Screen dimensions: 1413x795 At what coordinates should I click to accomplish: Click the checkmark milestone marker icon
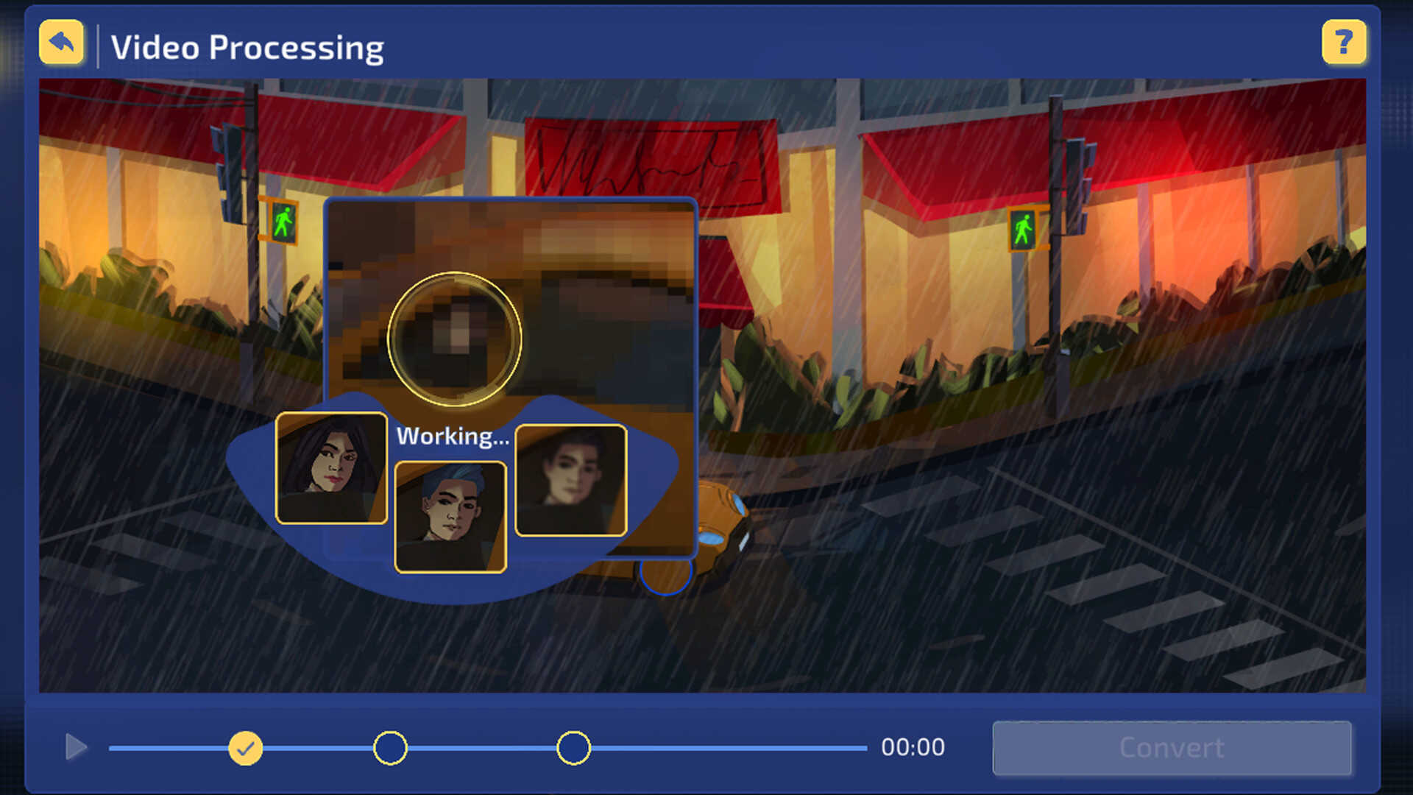[x=244, y=746]
